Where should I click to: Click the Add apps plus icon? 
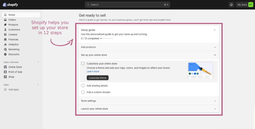click(5, 89)
